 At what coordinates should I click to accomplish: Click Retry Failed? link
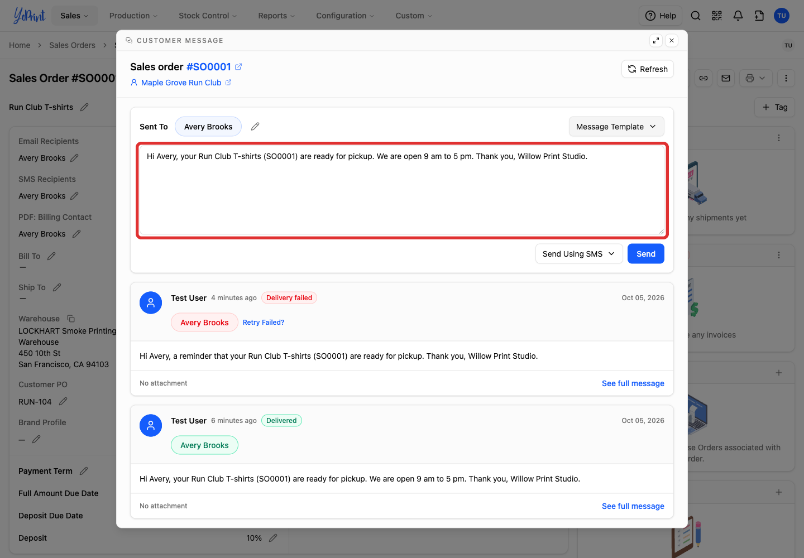(264, 323)
